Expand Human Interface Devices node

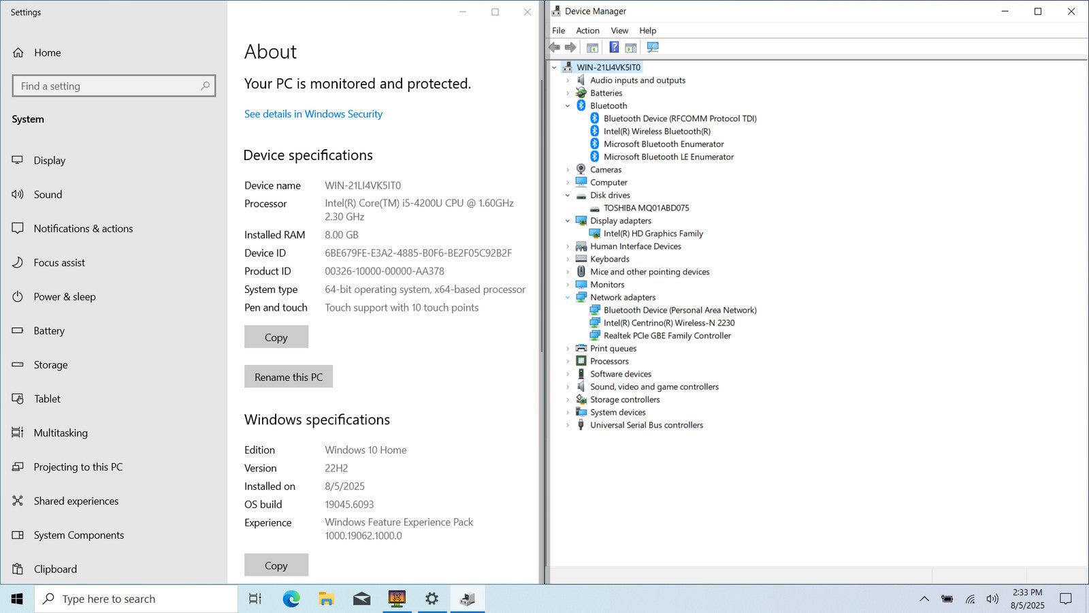[568, 247]
